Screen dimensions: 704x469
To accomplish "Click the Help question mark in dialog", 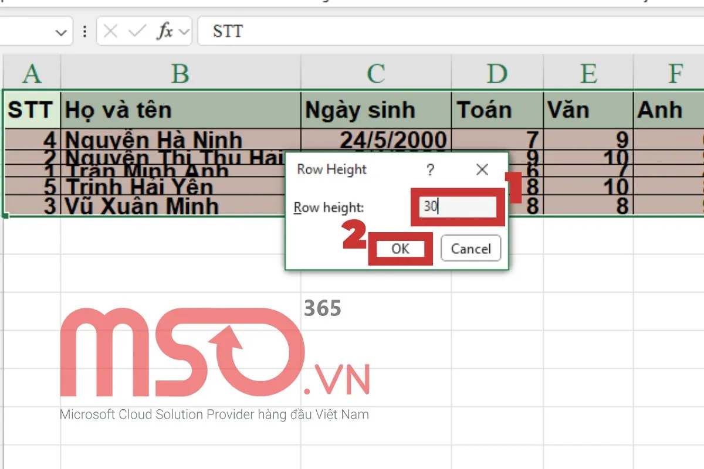I will point(431,170).
